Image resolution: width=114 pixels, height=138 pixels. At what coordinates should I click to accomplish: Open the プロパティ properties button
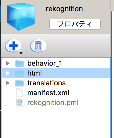pyautogui.click(x=75, y=24)
